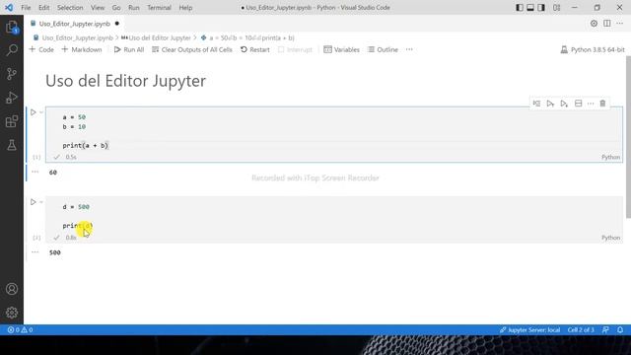Click Jupyter Server: local in status bar
The image size is (631, 355).
pyautogui.click(x=529, y=330)
